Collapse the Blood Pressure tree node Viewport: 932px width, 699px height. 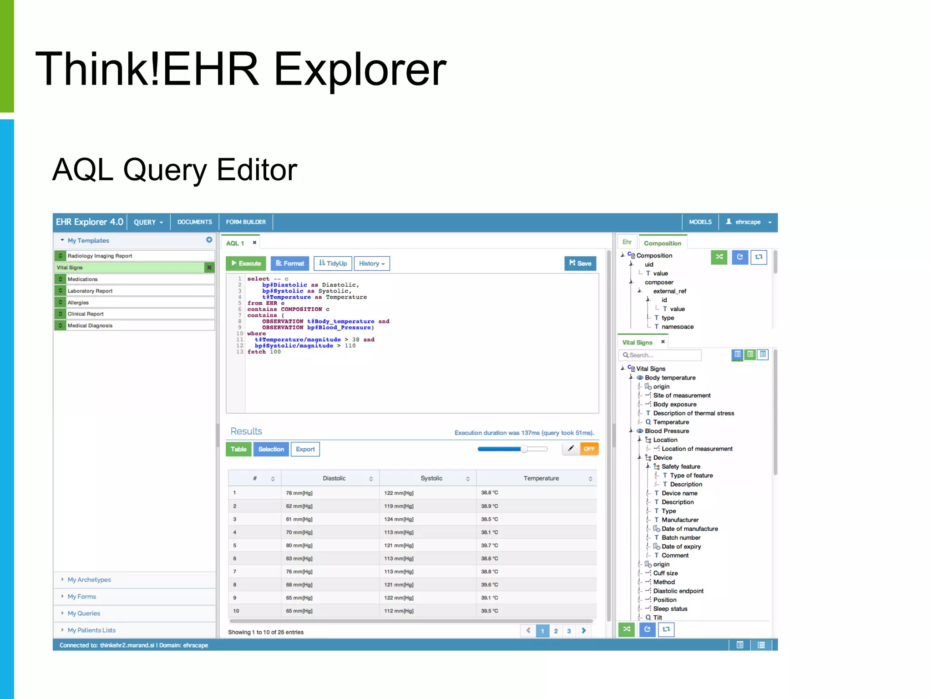[631, 431]
